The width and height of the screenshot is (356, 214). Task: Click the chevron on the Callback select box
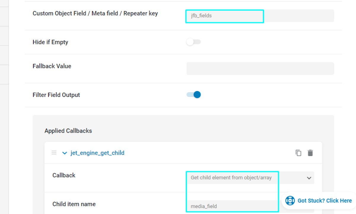pyautogui.click(x=309, y=178)
